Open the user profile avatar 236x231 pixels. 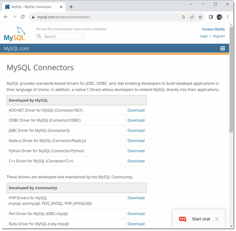(x=219, y=17)
